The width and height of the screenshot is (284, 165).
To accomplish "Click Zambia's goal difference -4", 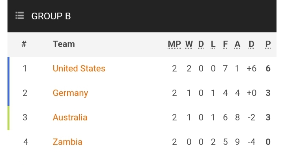I will (252, 142).
